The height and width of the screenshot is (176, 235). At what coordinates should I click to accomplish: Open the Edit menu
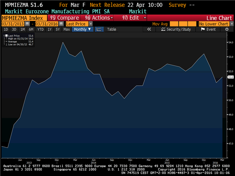(x=130, y=18)
